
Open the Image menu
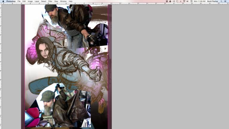pos(30,1)
